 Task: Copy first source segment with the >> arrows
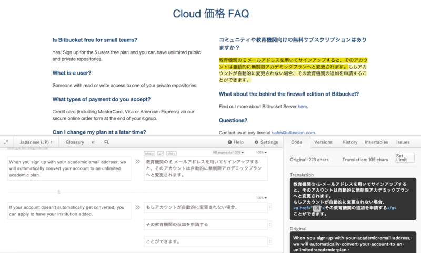coord(138,162)
